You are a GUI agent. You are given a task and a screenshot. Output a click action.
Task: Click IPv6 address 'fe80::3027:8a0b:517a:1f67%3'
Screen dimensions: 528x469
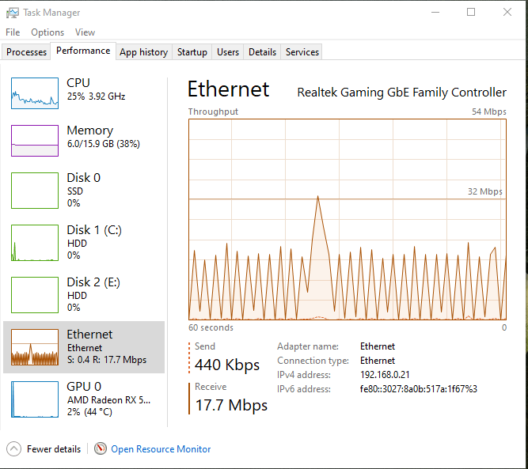tap(419, 389)
